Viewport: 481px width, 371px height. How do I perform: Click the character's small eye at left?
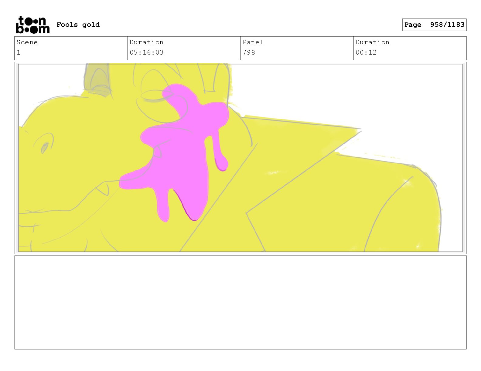[44, 147]
